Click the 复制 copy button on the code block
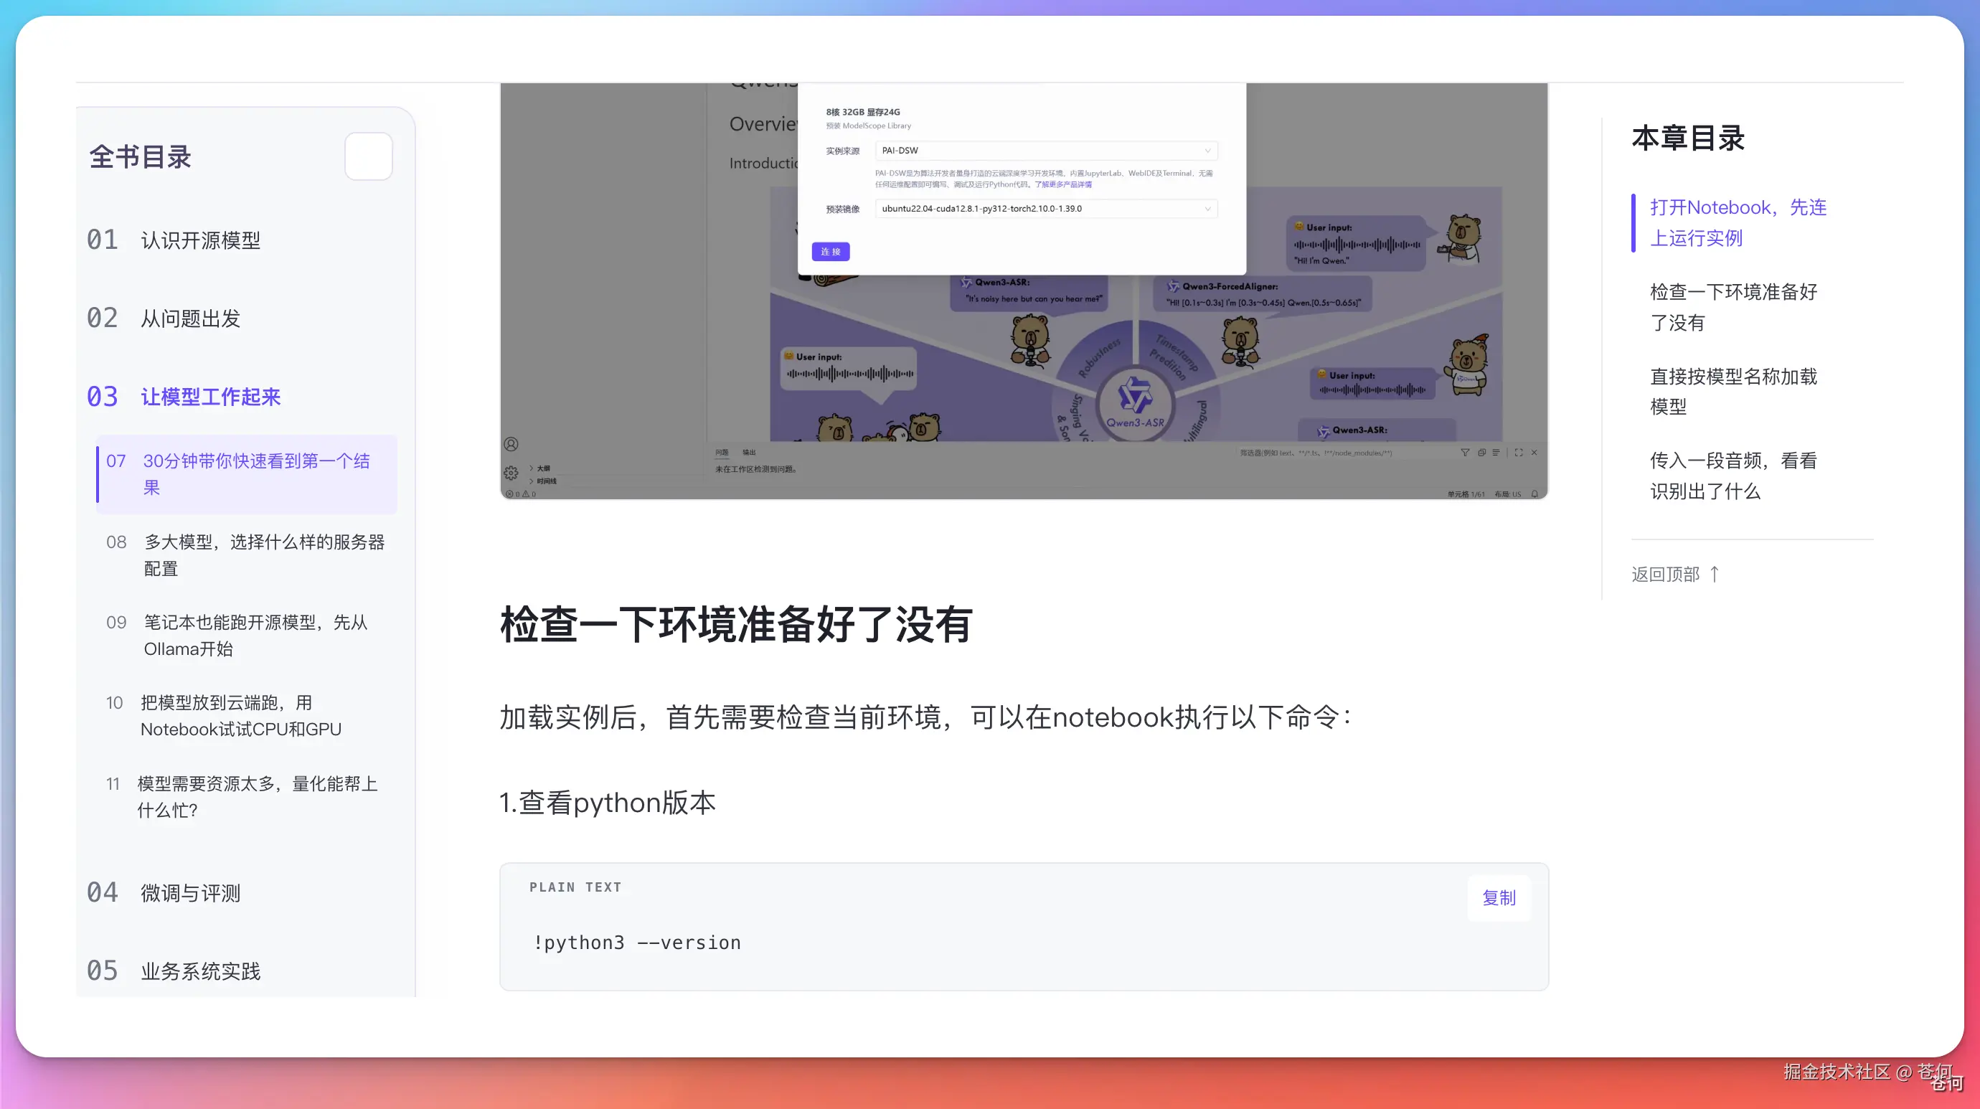The image size is (1980, 1109). click(x=1499, y=897)
